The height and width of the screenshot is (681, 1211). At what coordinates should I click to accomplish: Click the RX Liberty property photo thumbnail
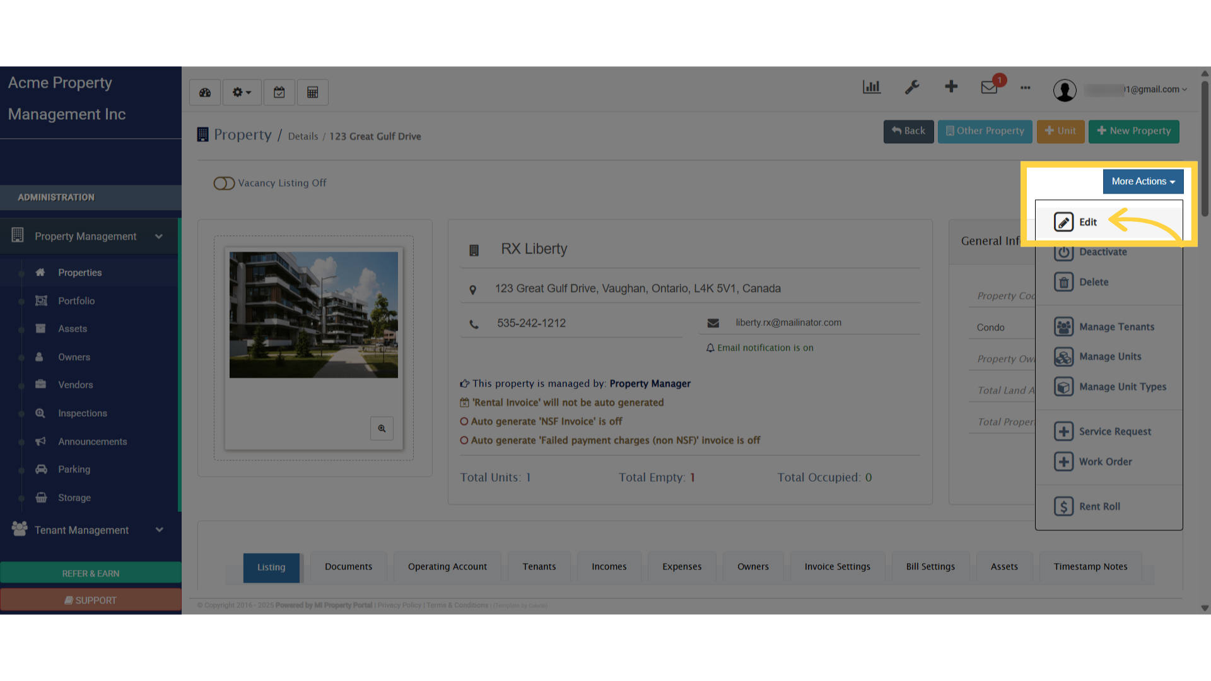pyautogui.click(x=313, y=315)
